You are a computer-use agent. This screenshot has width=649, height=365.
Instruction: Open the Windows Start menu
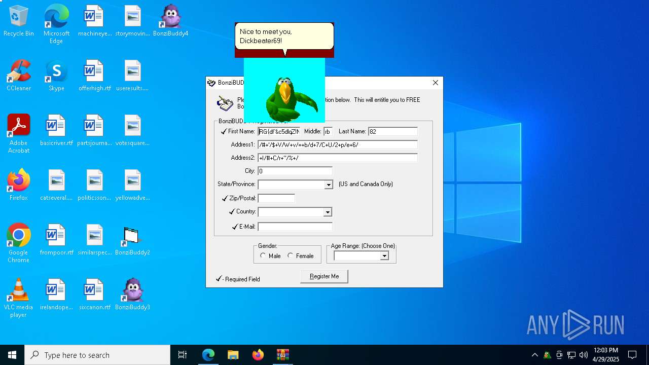(12, 355)
